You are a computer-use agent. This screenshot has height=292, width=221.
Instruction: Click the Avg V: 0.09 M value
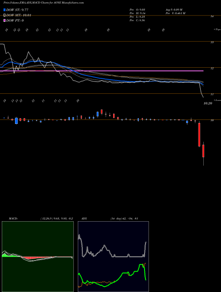(174, 10)
